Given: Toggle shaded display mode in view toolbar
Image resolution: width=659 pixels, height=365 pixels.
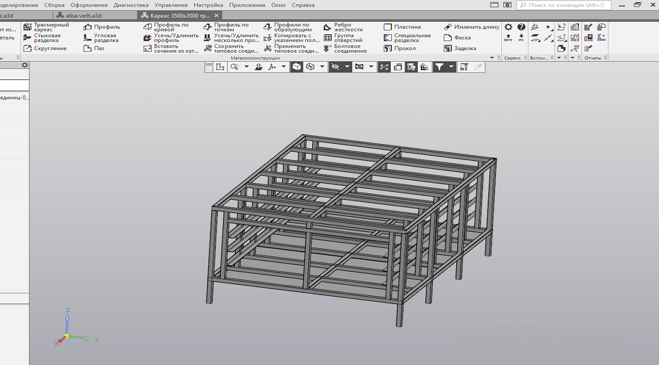Looking at the screenshot, I should click(x=297, y=67).
